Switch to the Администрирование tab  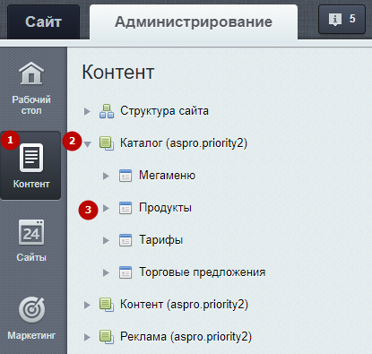(x=194, y=22)
